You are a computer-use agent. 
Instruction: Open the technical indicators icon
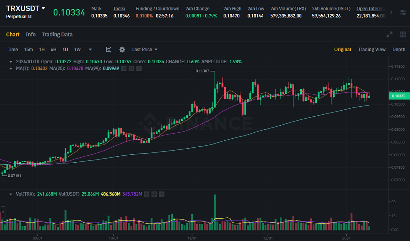[x=109, y=50]
